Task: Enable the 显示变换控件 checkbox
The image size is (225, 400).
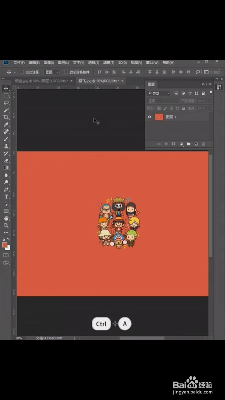Action: pyautogui.click(x=66, y=72)
